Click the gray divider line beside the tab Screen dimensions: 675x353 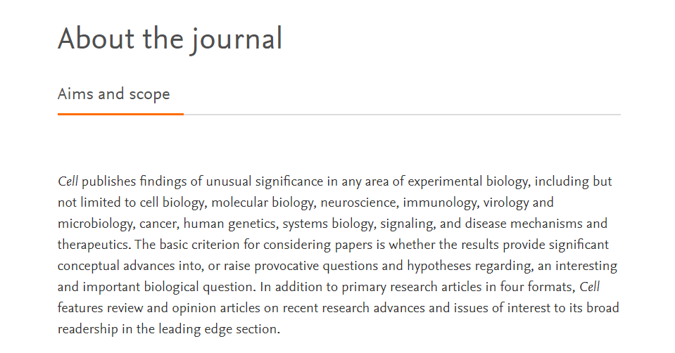[x=402, y=115]
